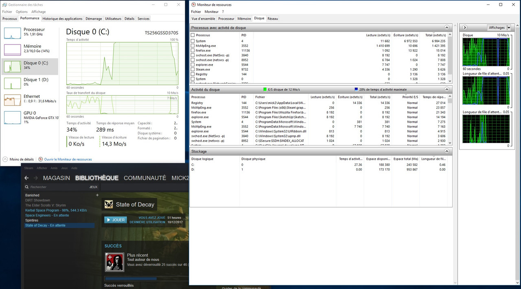521x289 pixels.
Task: Open Moniteur menu in Resource Monitor
Action: pyautogui.click(x=212, y=12)
